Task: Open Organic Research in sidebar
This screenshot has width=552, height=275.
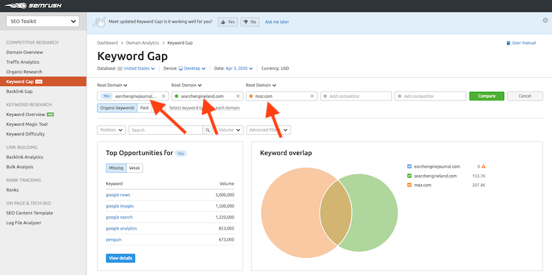Action: pos(24,72)
